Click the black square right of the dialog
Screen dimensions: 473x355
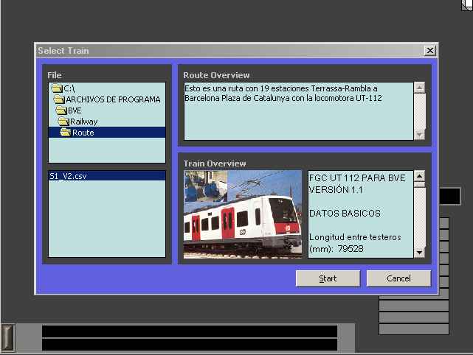[449, 196]
